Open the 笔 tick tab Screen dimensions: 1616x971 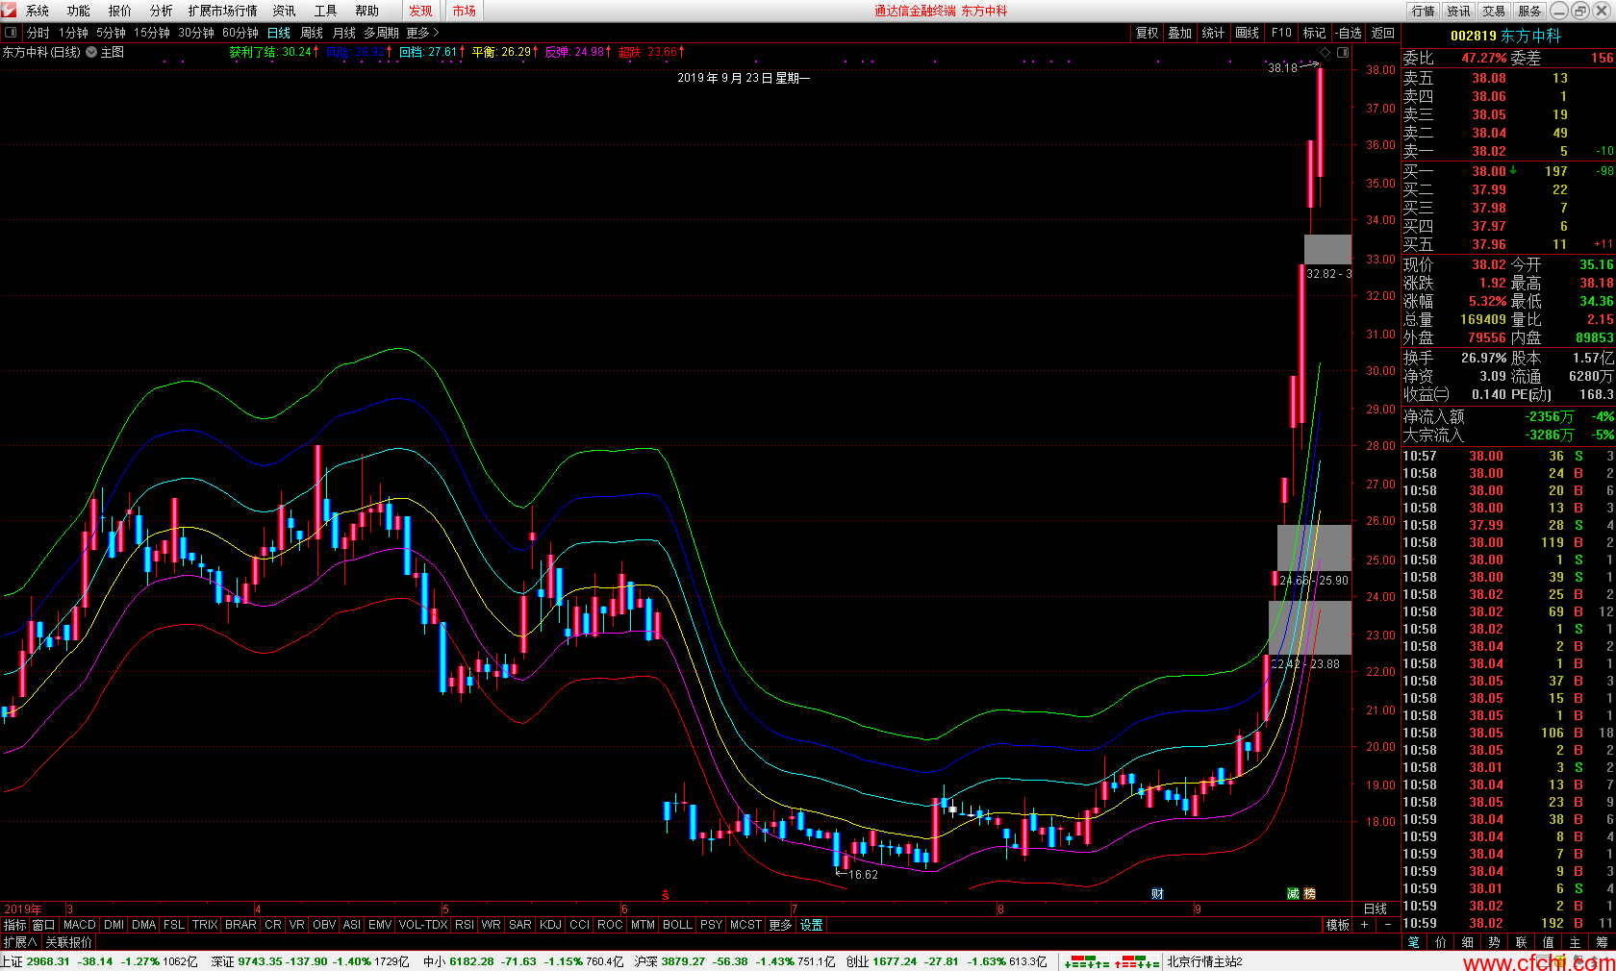coord(1414,942)
